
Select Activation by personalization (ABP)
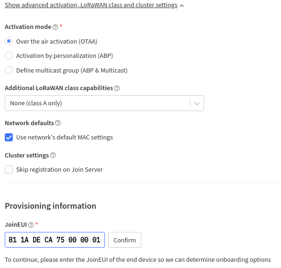click(x=9, y=55)
